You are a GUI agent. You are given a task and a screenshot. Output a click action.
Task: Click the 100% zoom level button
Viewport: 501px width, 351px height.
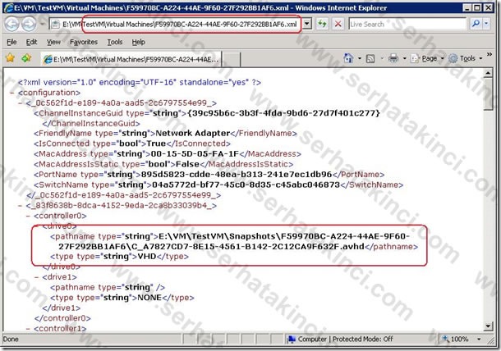coord(456,340)
